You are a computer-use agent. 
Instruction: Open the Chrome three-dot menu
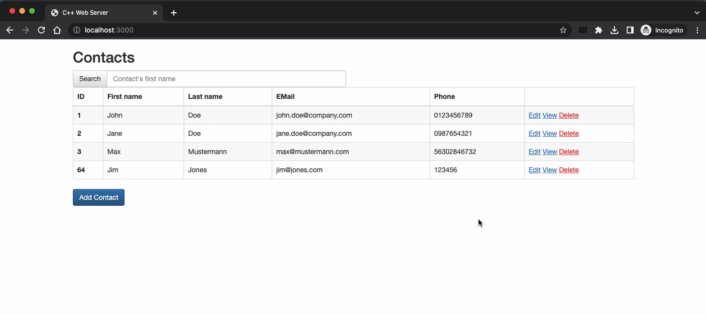(697, 30)
